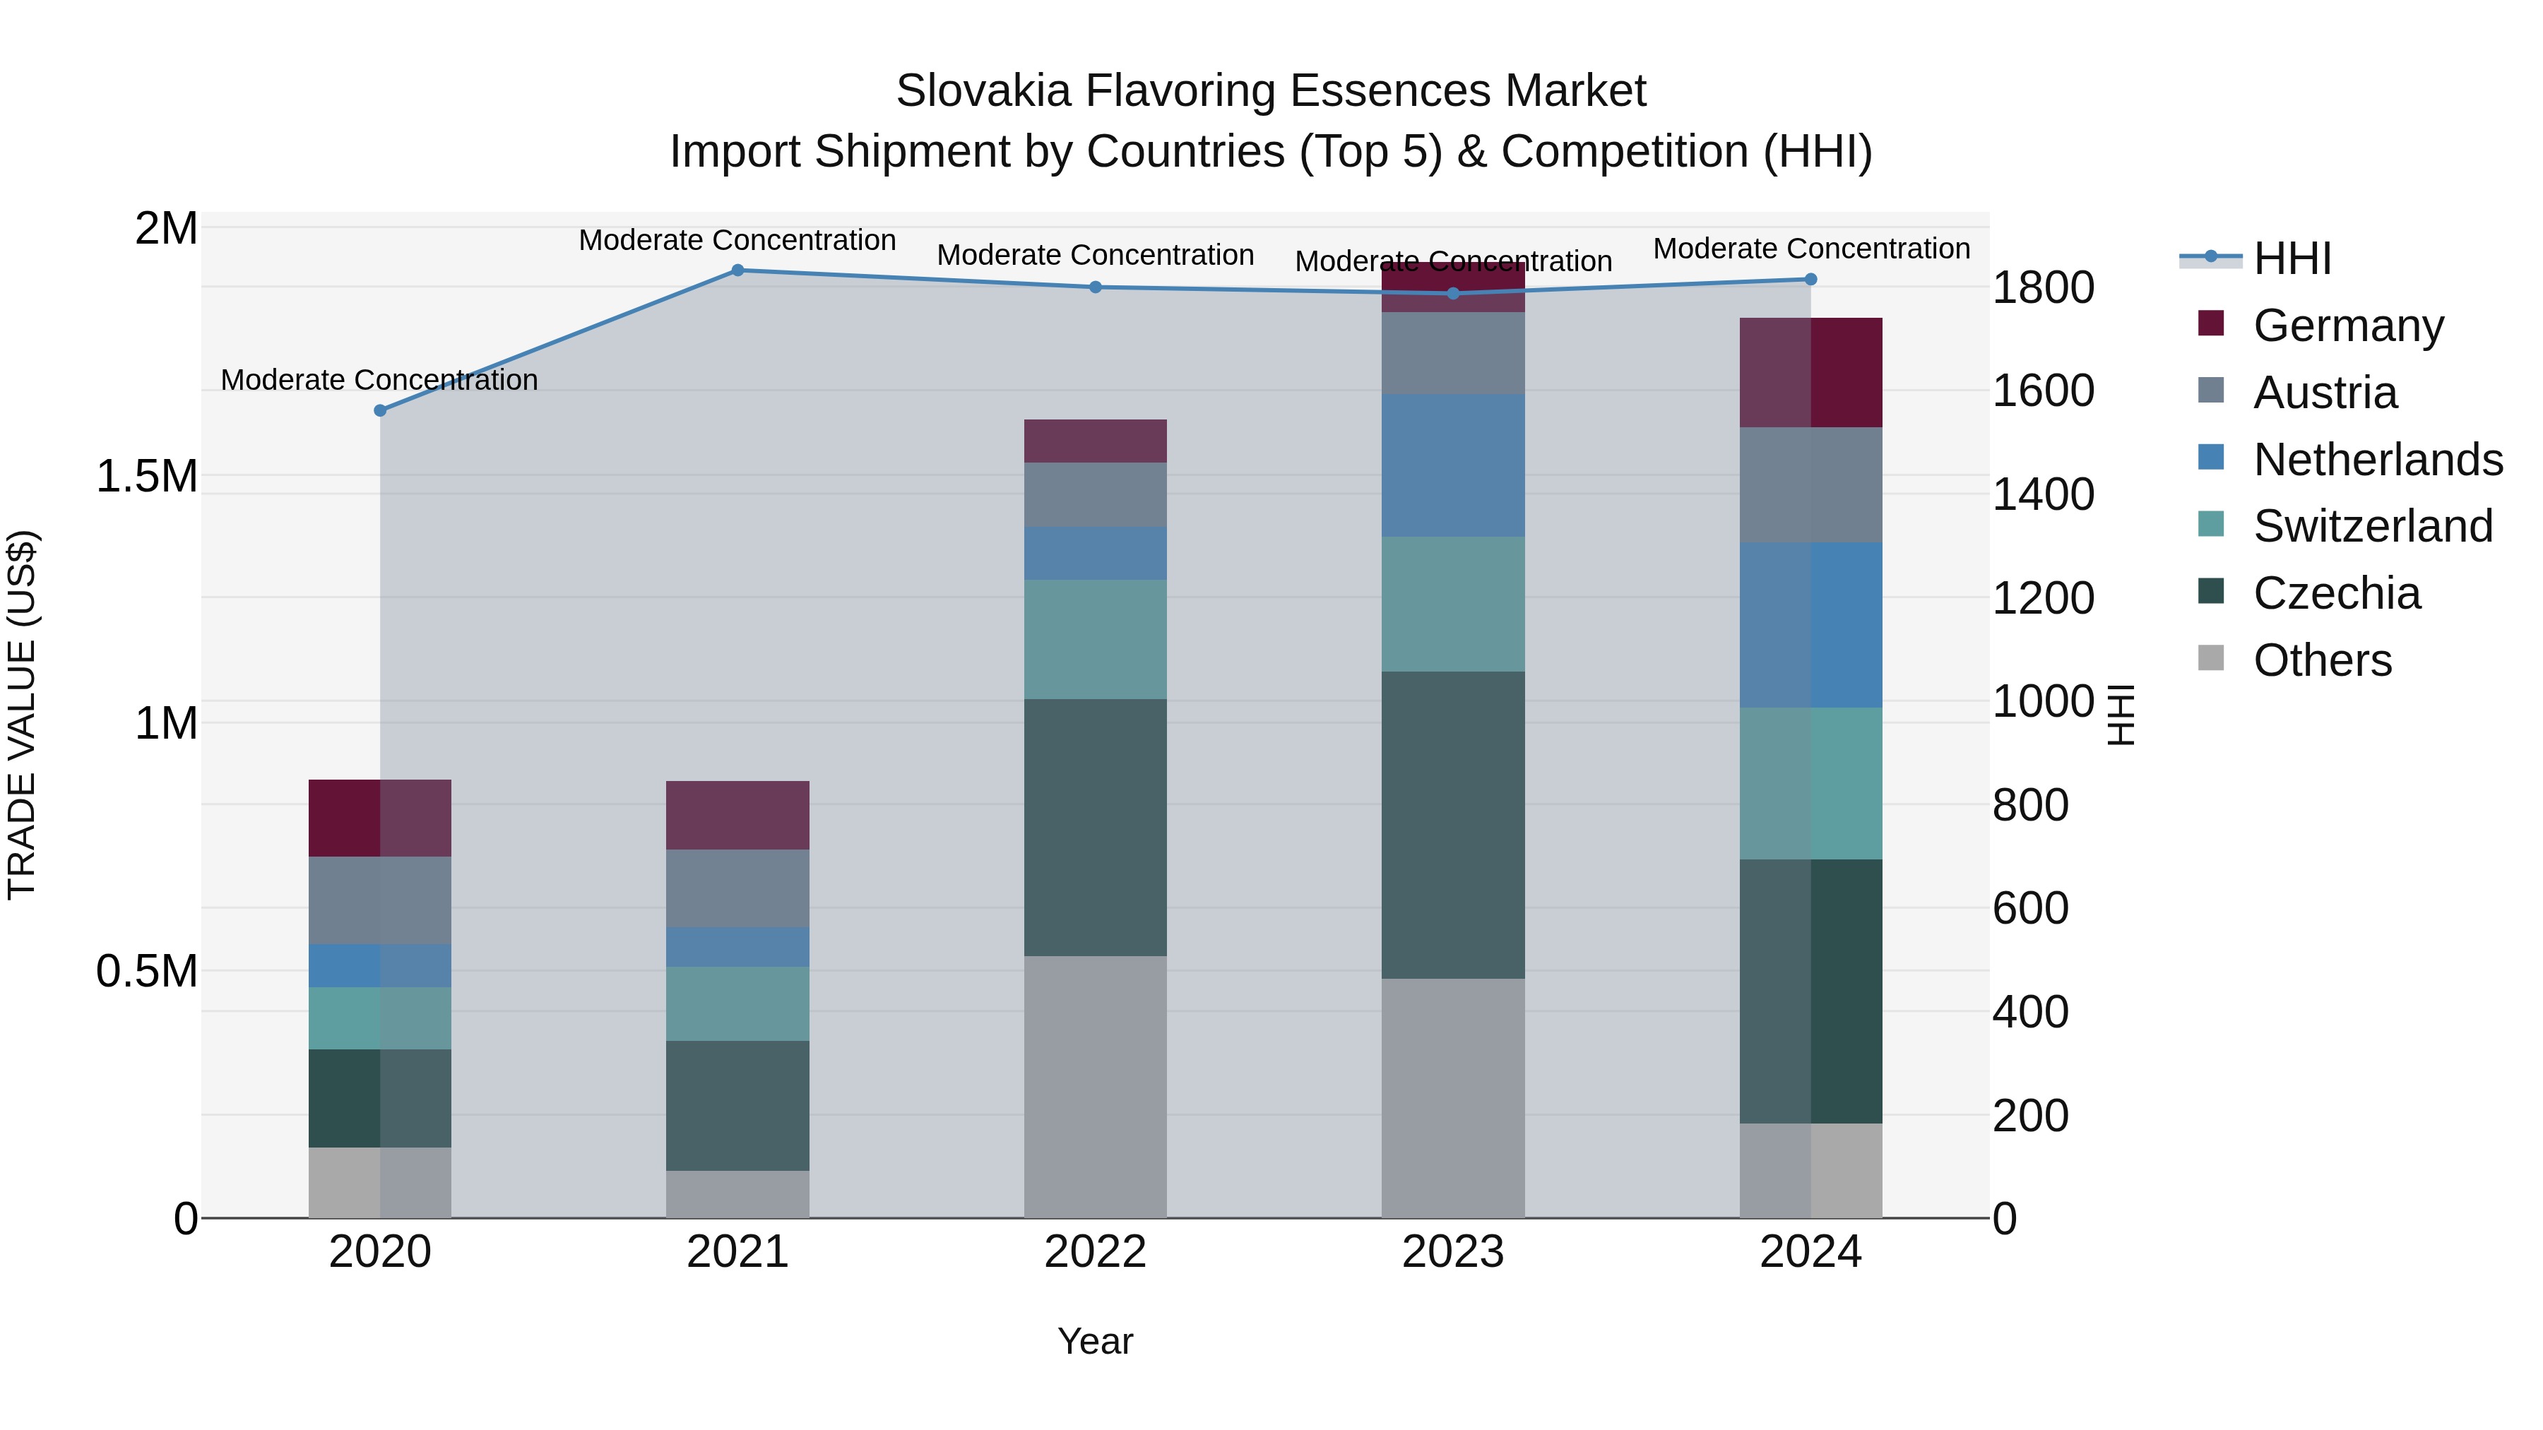This screenshot has height=1430, width=2543.
Task: Click the 'Moderate Concentration' label above 2021
Action: point(737,240)
